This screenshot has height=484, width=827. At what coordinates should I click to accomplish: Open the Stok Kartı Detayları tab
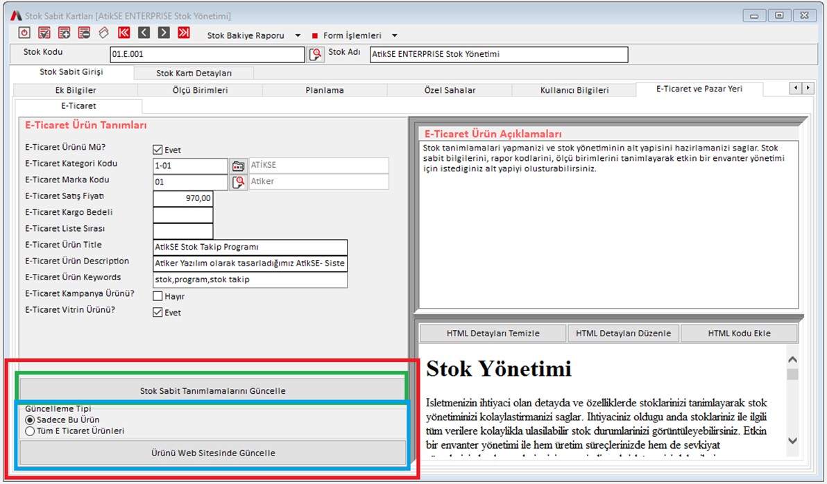pyautogui.click(x=194, y=74)
